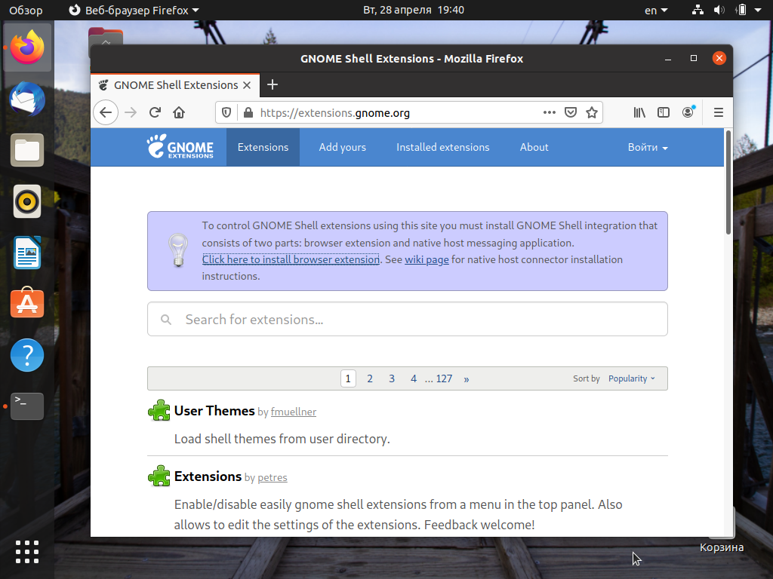Open LibreOffice Writer from dock
The image size is (773, 579).
tap(27, 253)
